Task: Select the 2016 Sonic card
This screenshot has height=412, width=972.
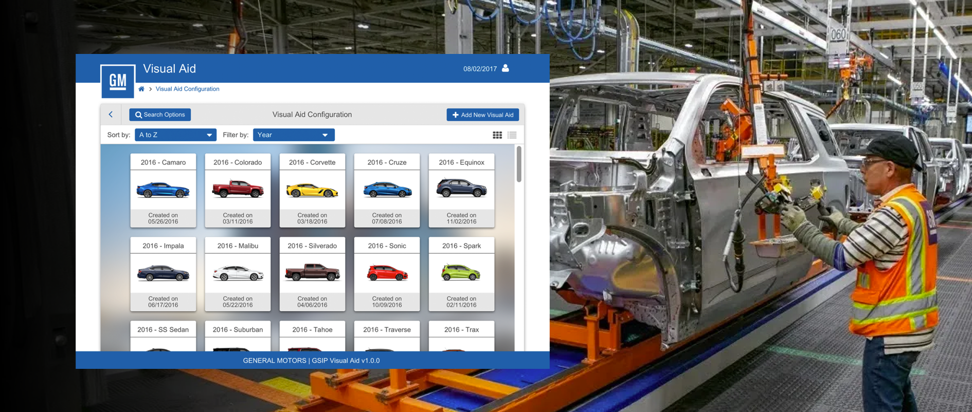Action: [x=387, y=274]
